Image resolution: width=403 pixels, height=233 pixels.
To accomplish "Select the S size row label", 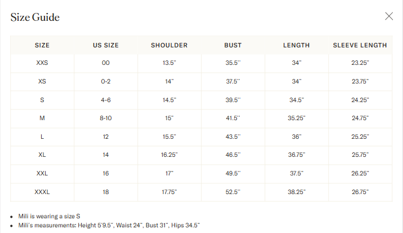I will pos(42,100).
